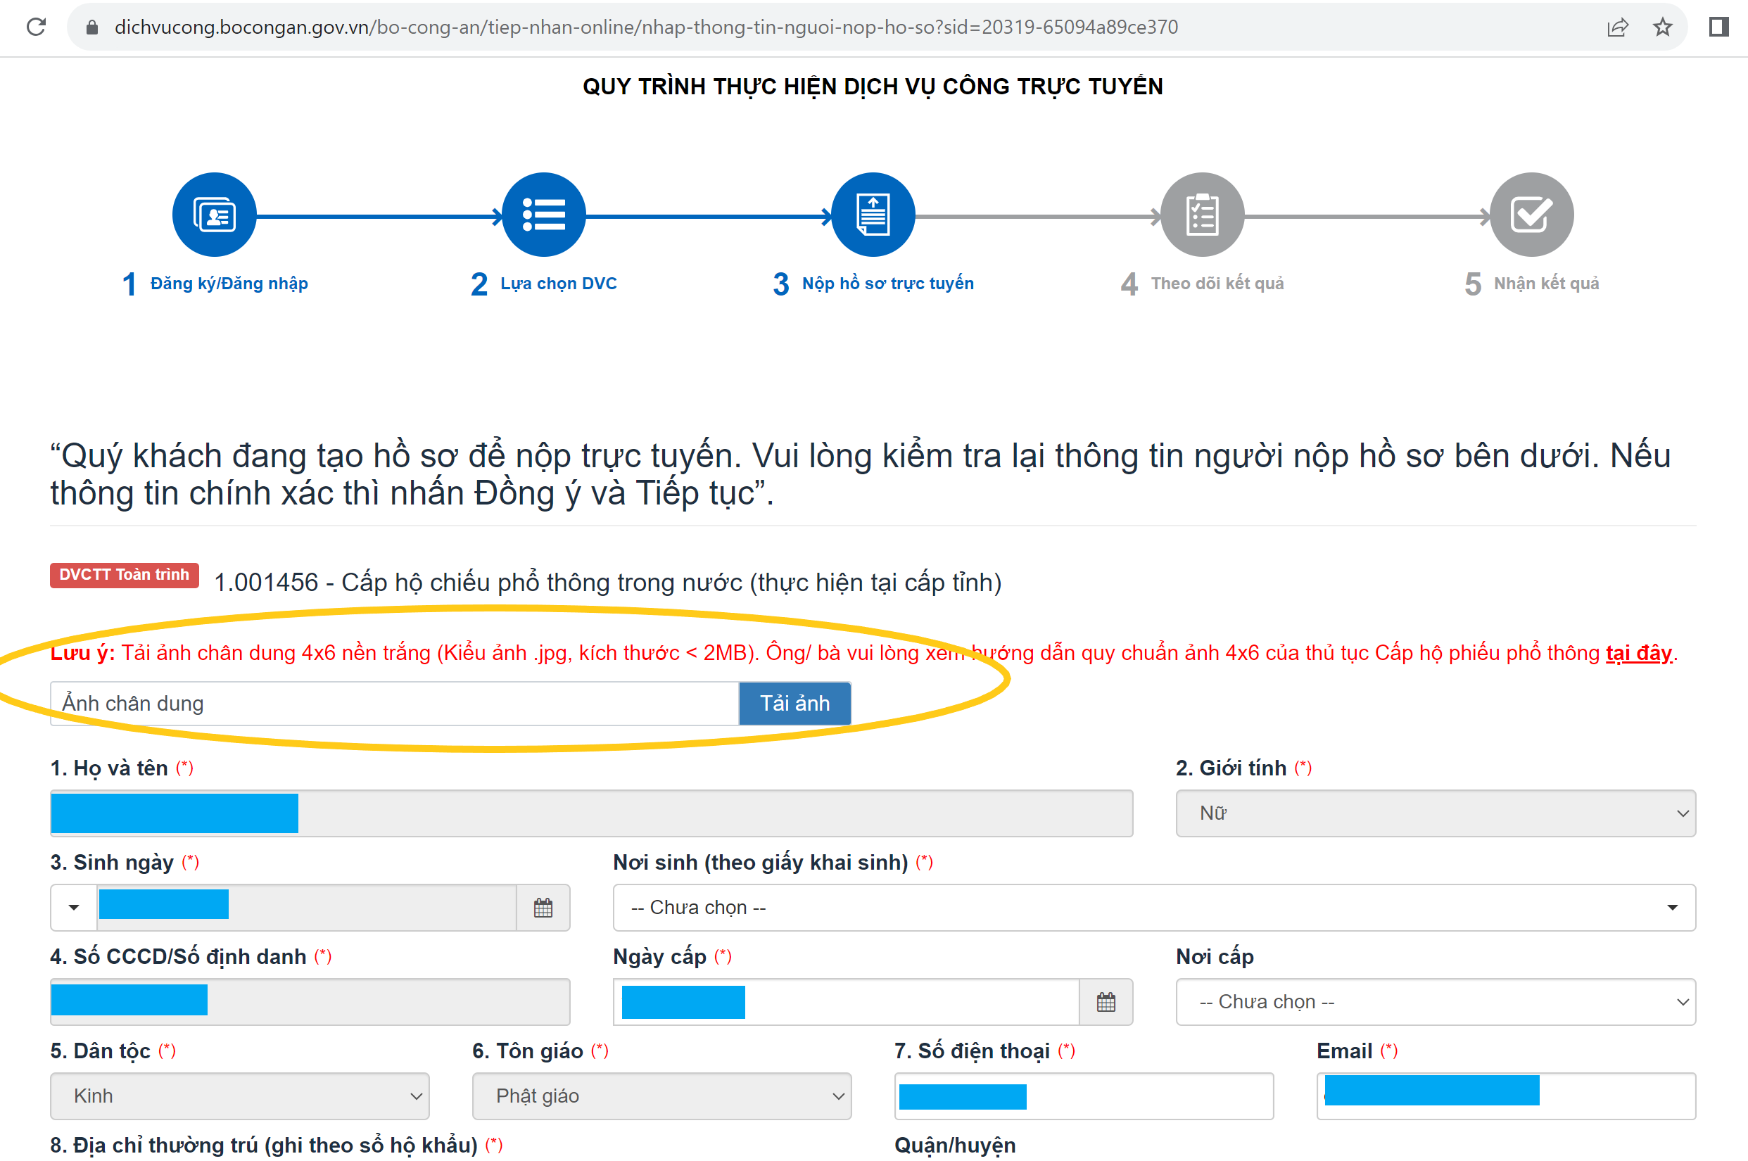Expand the Nơi sinh dropdown
The image size is (1748, 1161).
[1153, 907]
